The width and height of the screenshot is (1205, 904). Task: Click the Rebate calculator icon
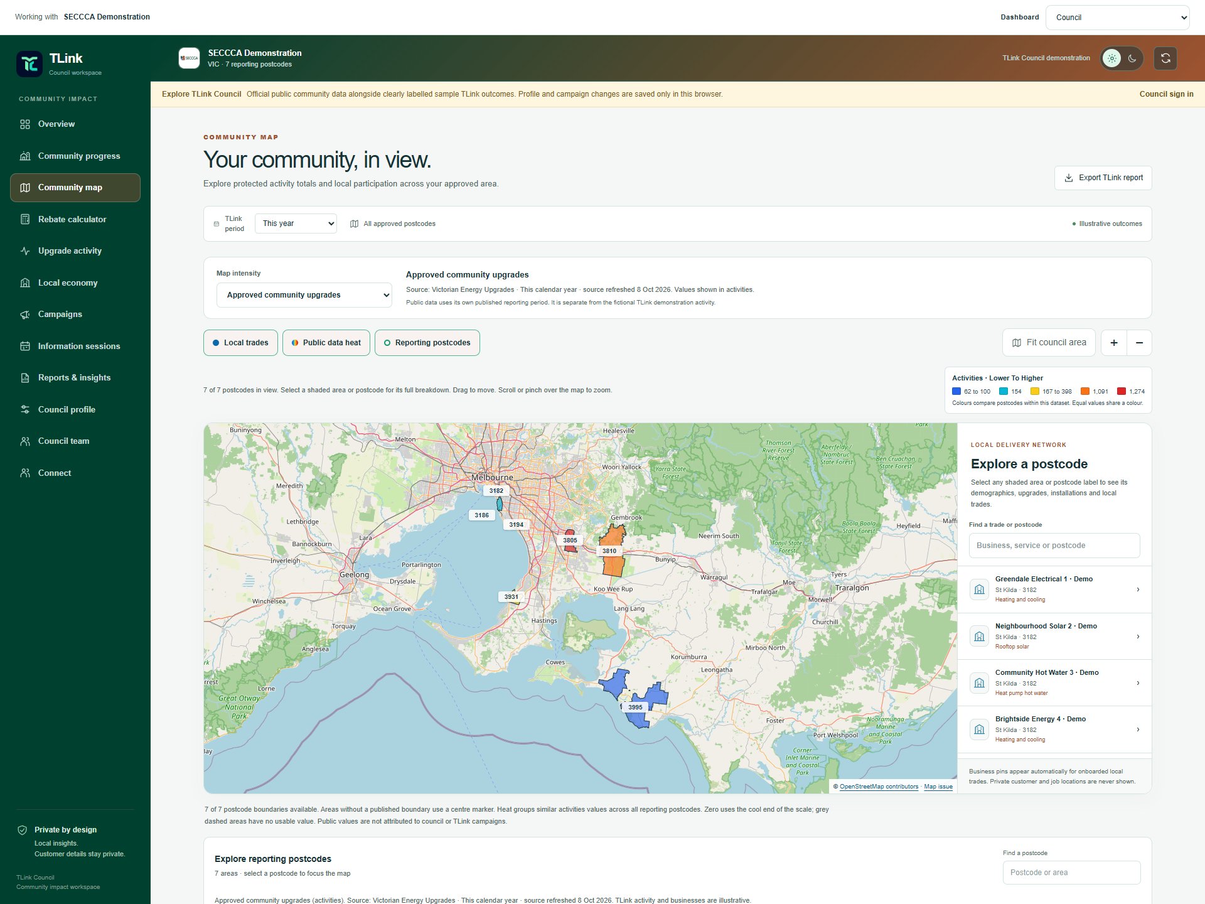(x=25, y=219)
